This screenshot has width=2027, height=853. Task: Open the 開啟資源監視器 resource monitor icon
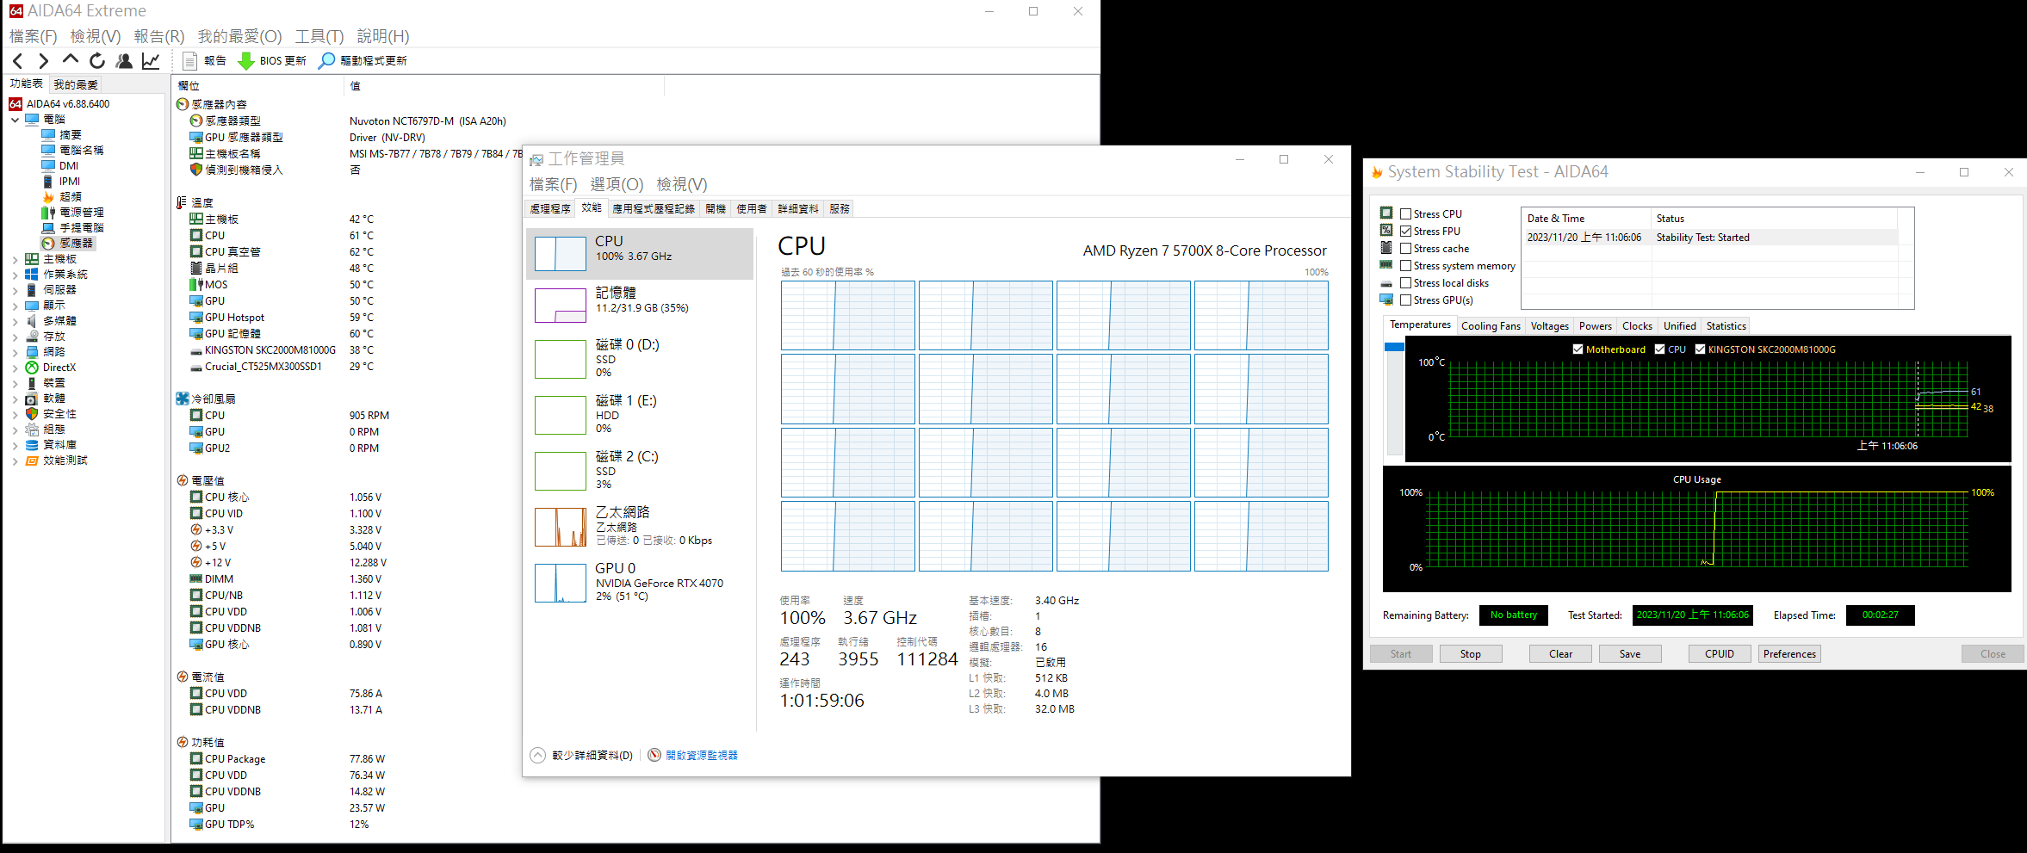(x=654, y=755)
